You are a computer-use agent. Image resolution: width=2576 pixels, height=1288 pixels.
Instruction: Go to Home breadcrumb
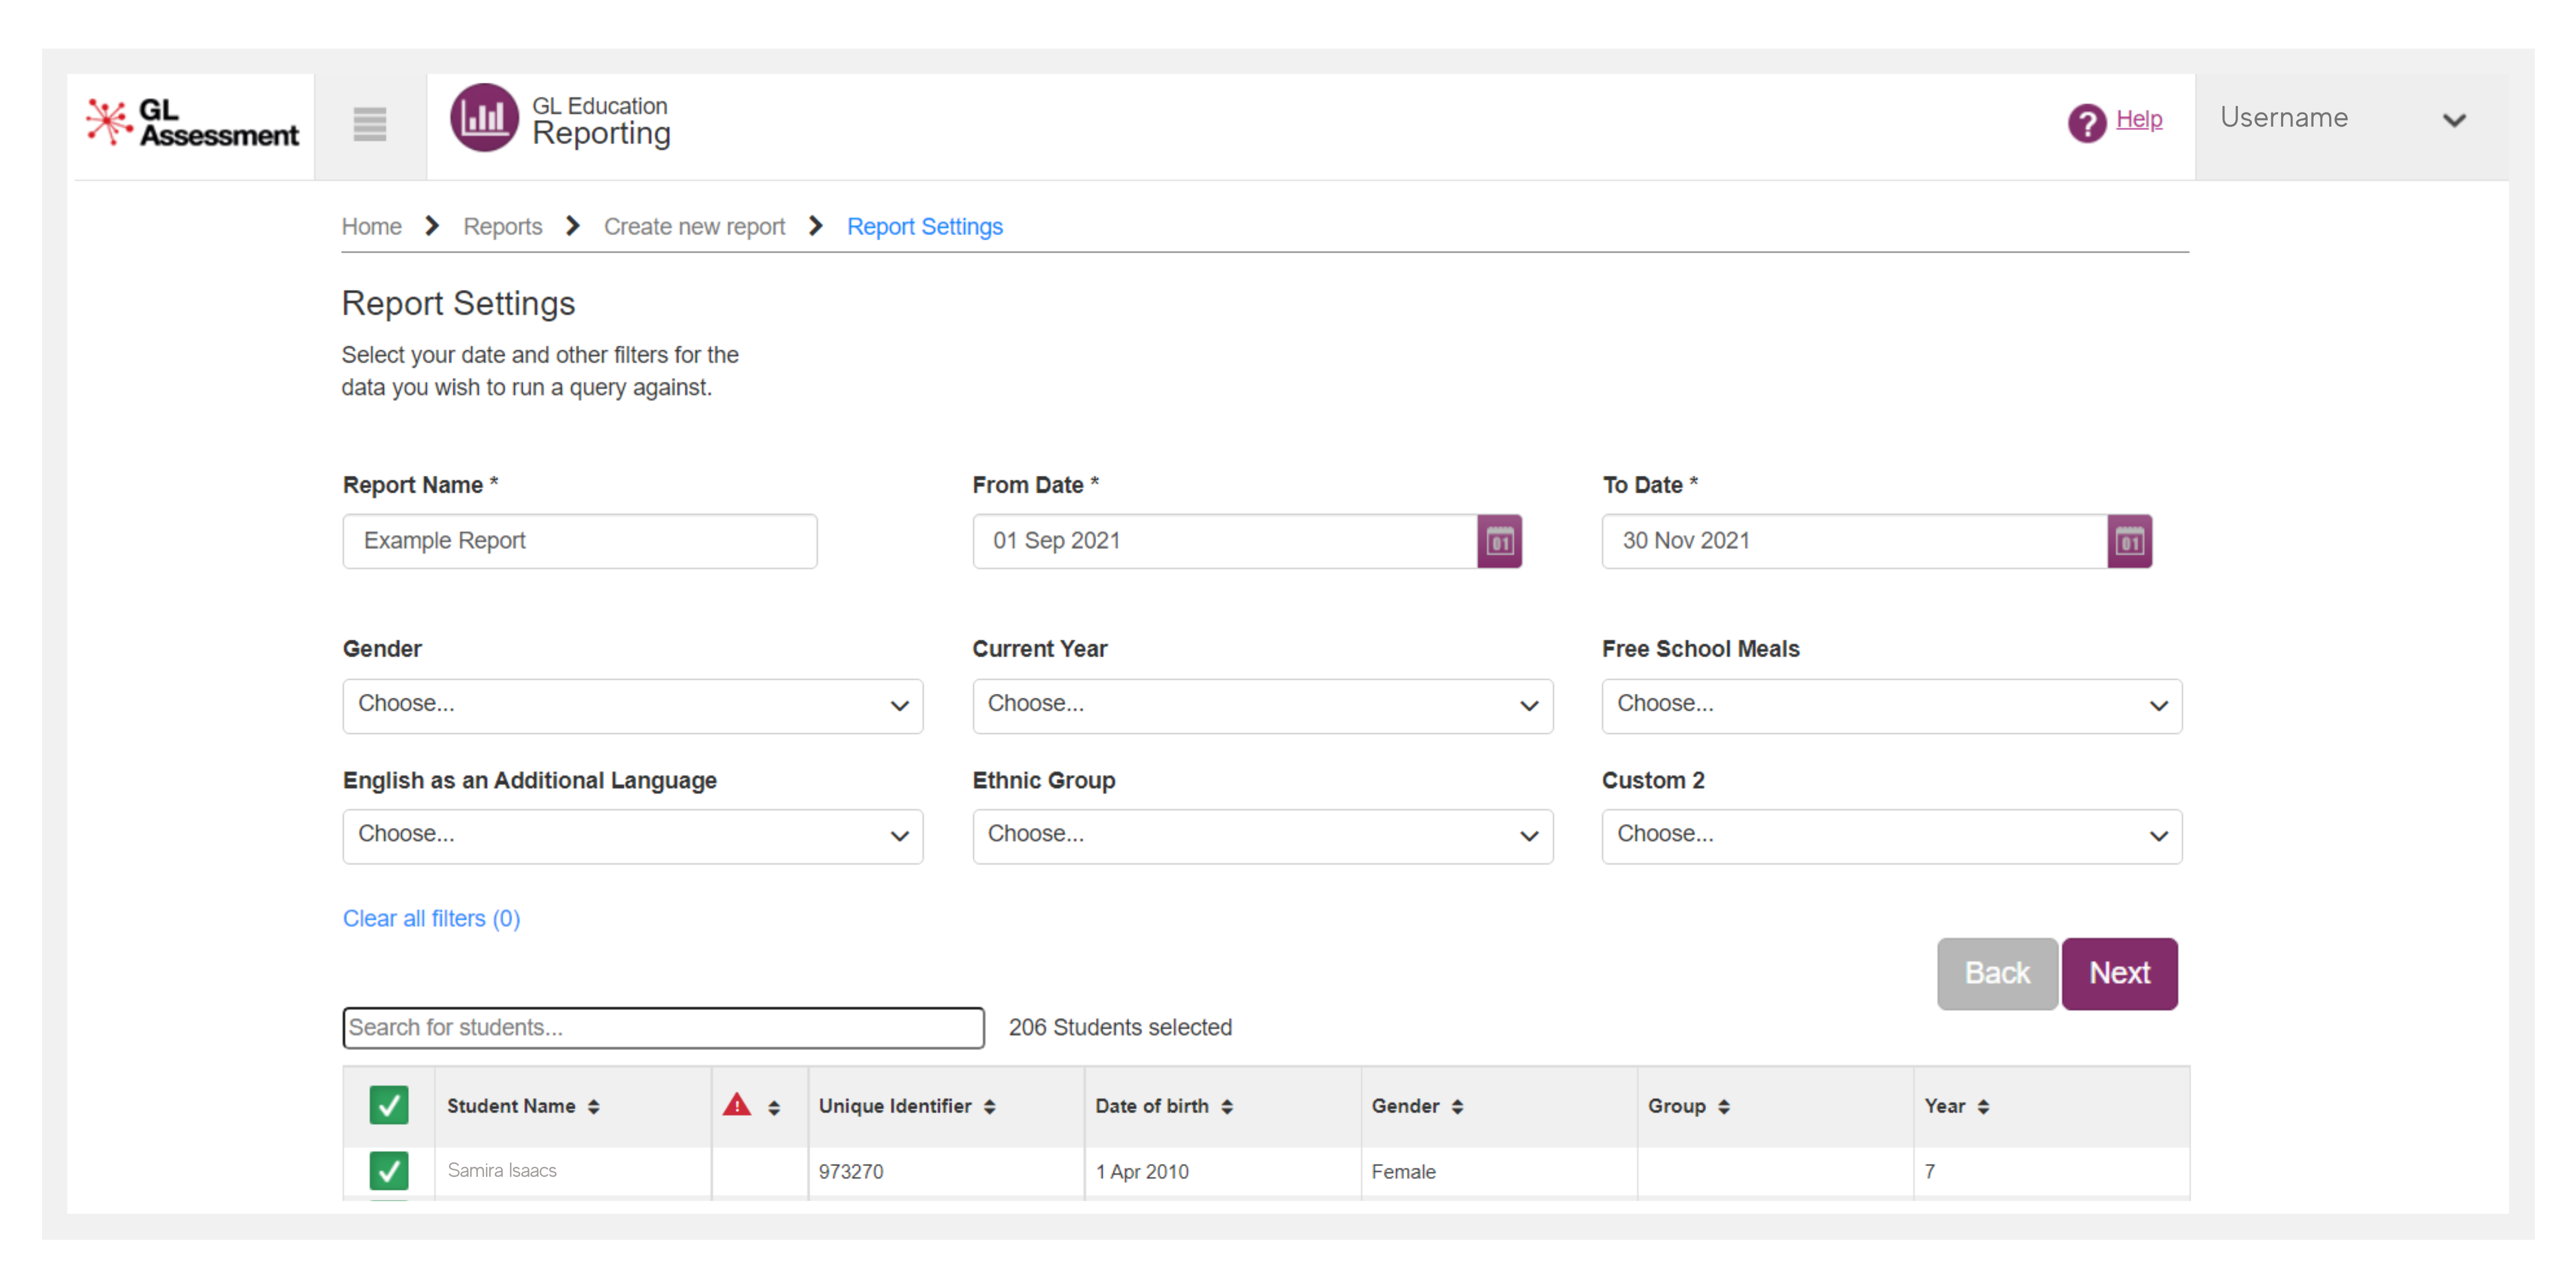[x=371, y=227]
